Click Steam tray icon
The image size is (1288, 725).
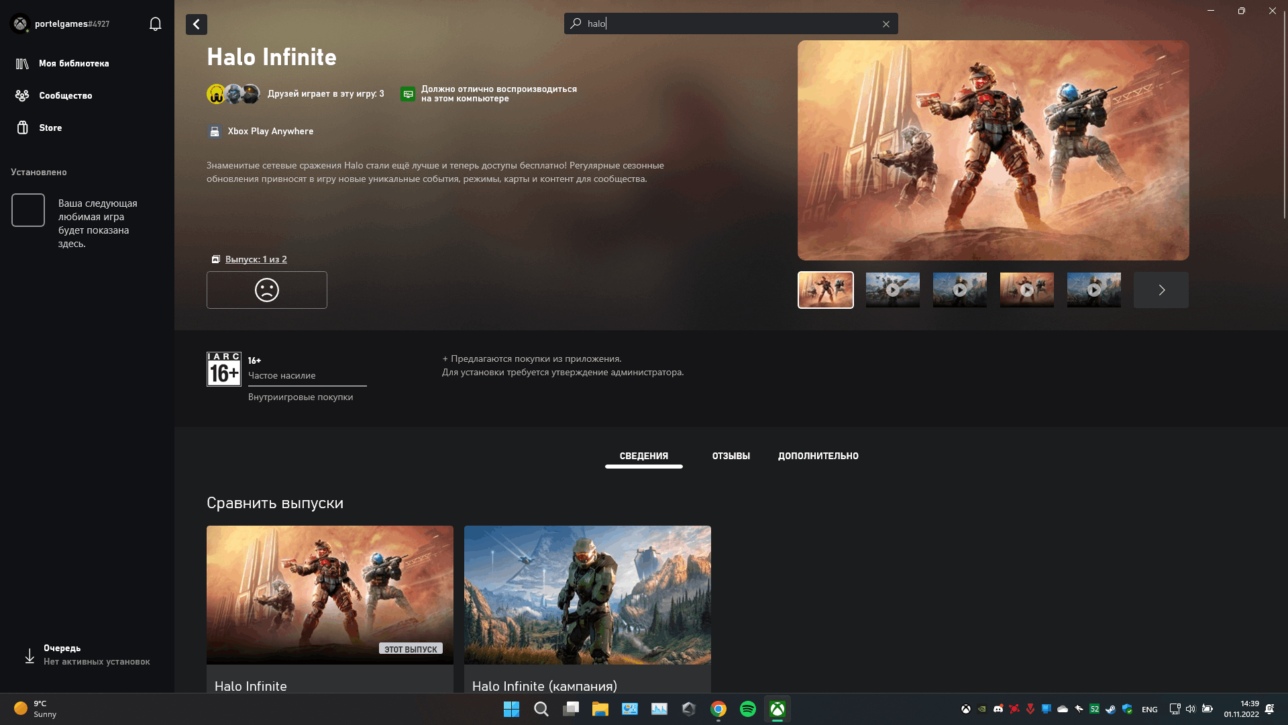point(1111,709)
